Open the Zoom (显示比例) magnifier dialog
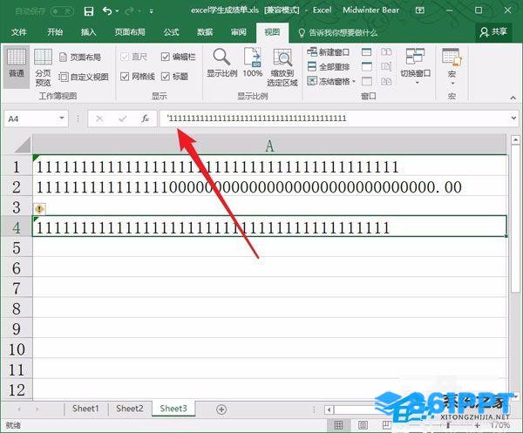The height and width of the screenshot is (433, 523). tap(221, 63)
